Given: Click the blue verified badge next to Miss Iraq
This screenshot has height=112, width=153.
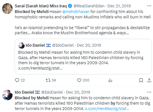Looking at the screenshot, I should [70, 6].
